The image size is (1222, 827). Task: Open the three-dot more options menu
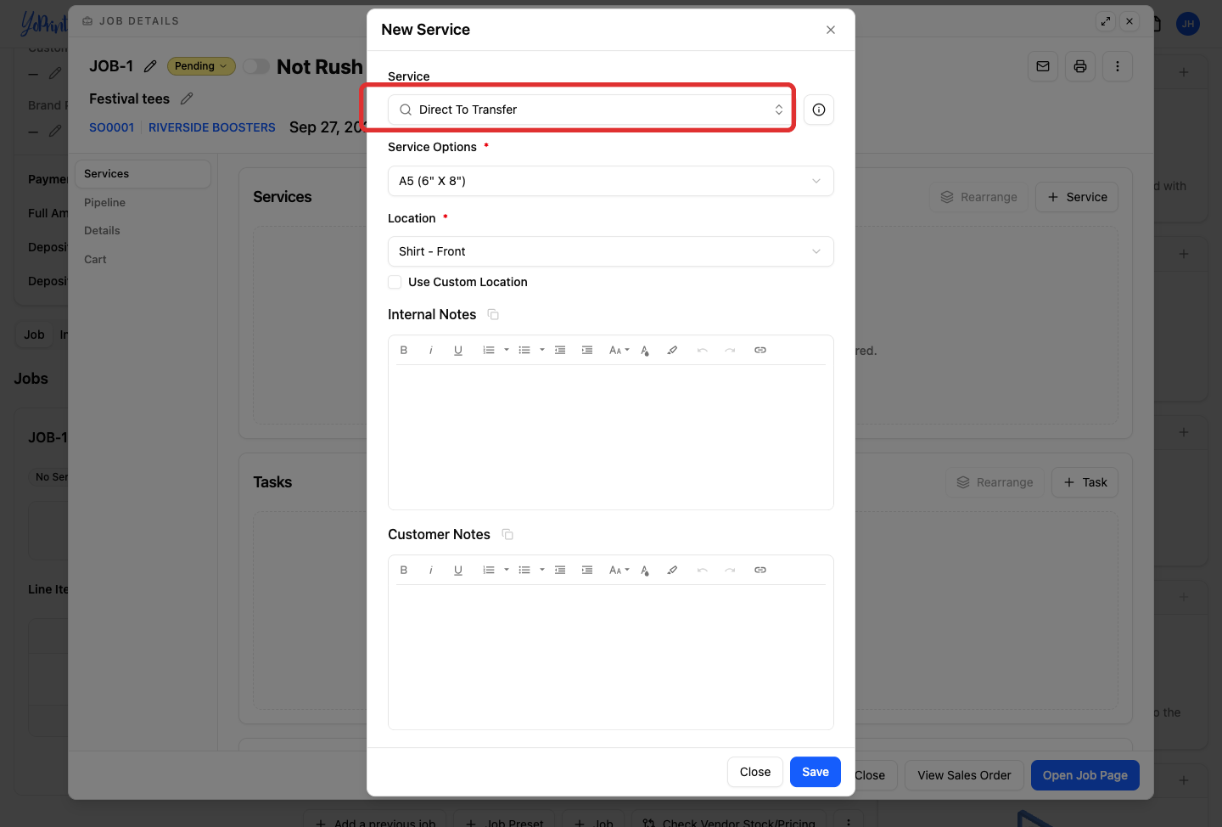click(1118, 66)
